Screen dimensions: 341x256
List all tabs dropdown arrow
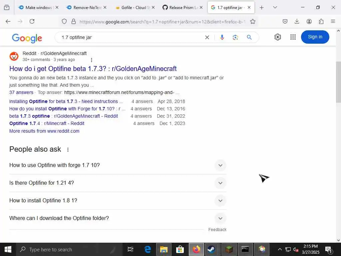[275, 7]
